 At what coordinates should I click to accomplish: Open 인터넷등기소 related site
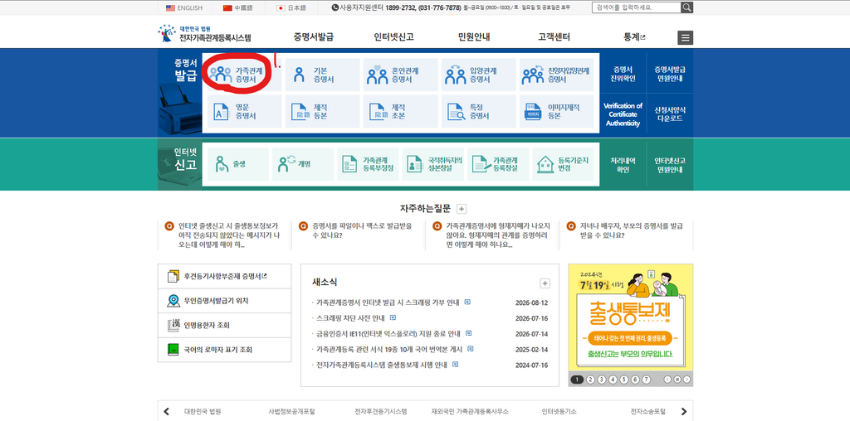point(560,411)
